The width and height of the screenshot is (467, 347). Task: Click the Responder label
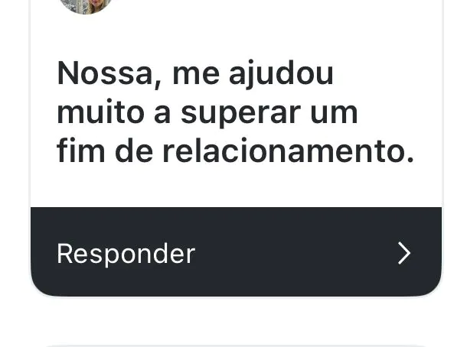pyautogui.click(x=126, y=254)
